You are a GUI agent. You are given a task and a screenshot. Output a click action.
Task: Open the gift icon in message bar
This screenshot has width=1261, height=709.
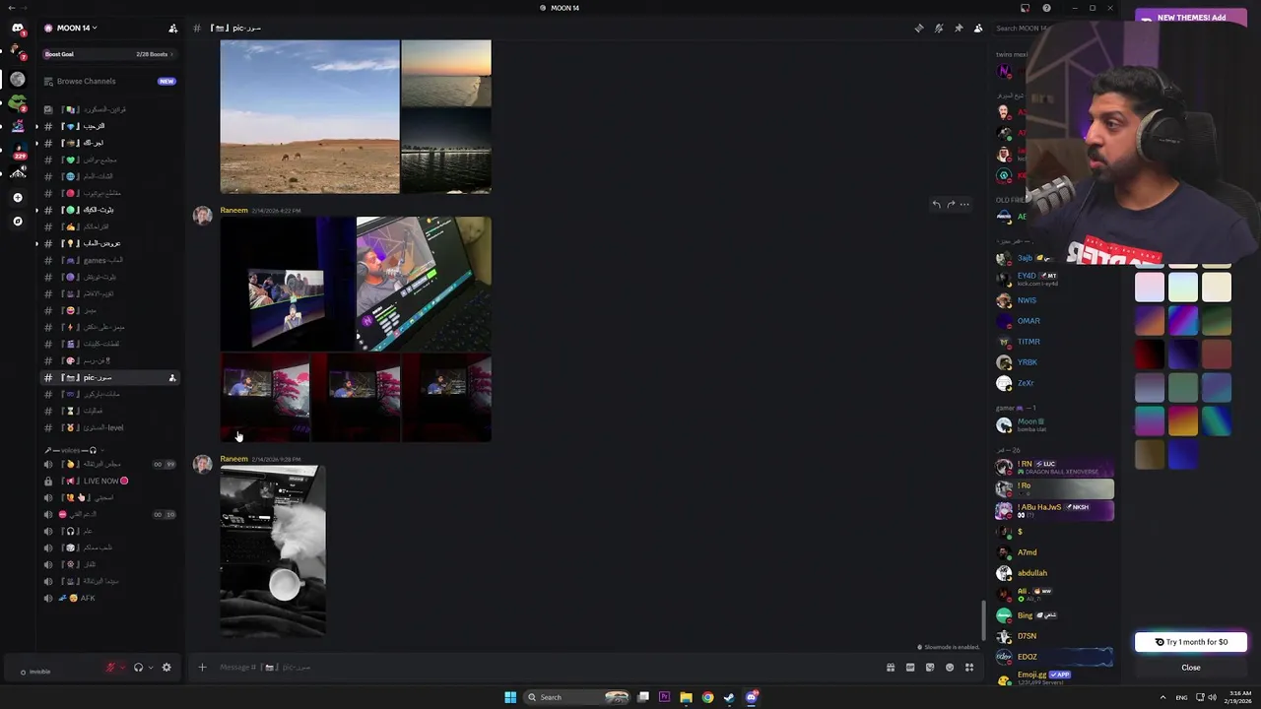[x=891, y=668]
